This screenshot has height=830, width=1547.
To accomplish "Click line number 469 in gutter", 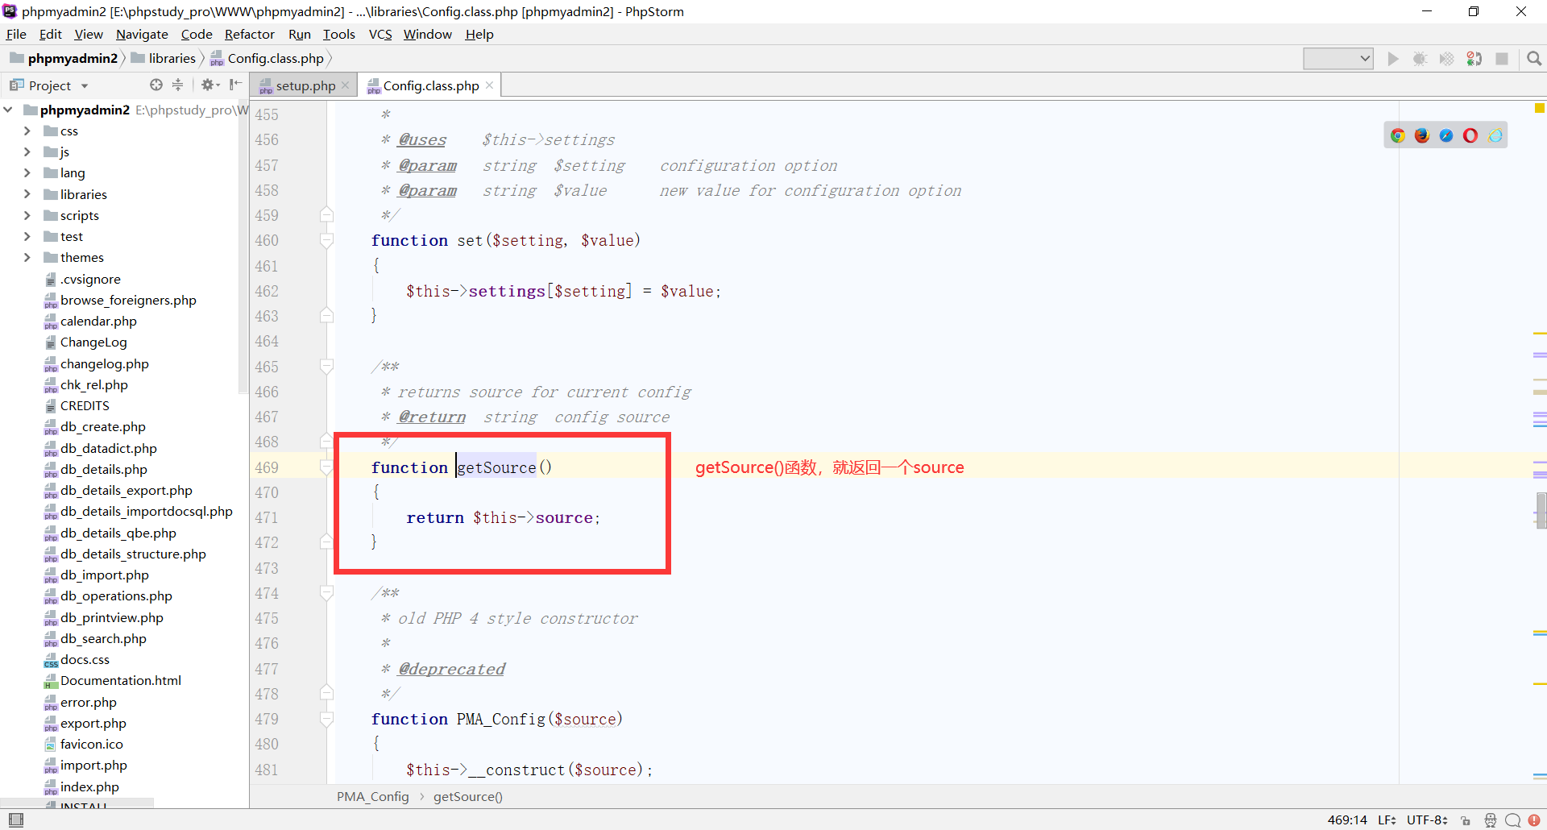I will [267, 467].
